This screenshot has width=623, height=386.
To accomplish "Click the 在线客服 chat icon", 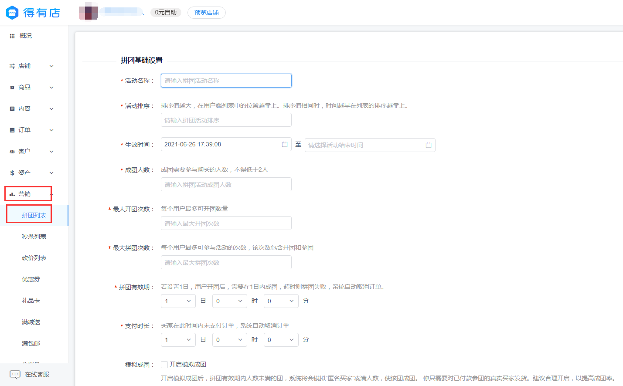I will coord(15,375).
